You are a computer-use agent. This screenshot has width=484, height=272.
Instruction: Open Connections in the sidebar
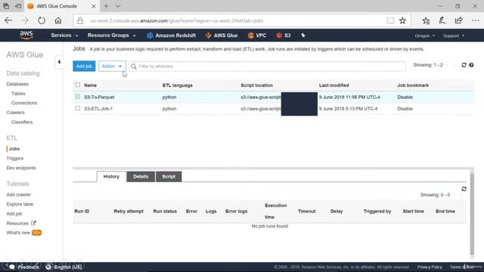[x=24, y=103]
